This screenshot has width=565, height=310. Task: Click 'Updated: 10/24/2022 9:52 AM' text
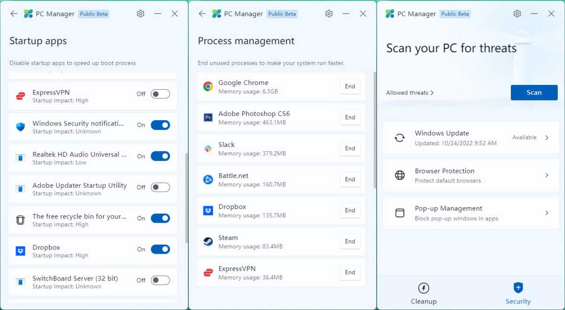[456, 143]
